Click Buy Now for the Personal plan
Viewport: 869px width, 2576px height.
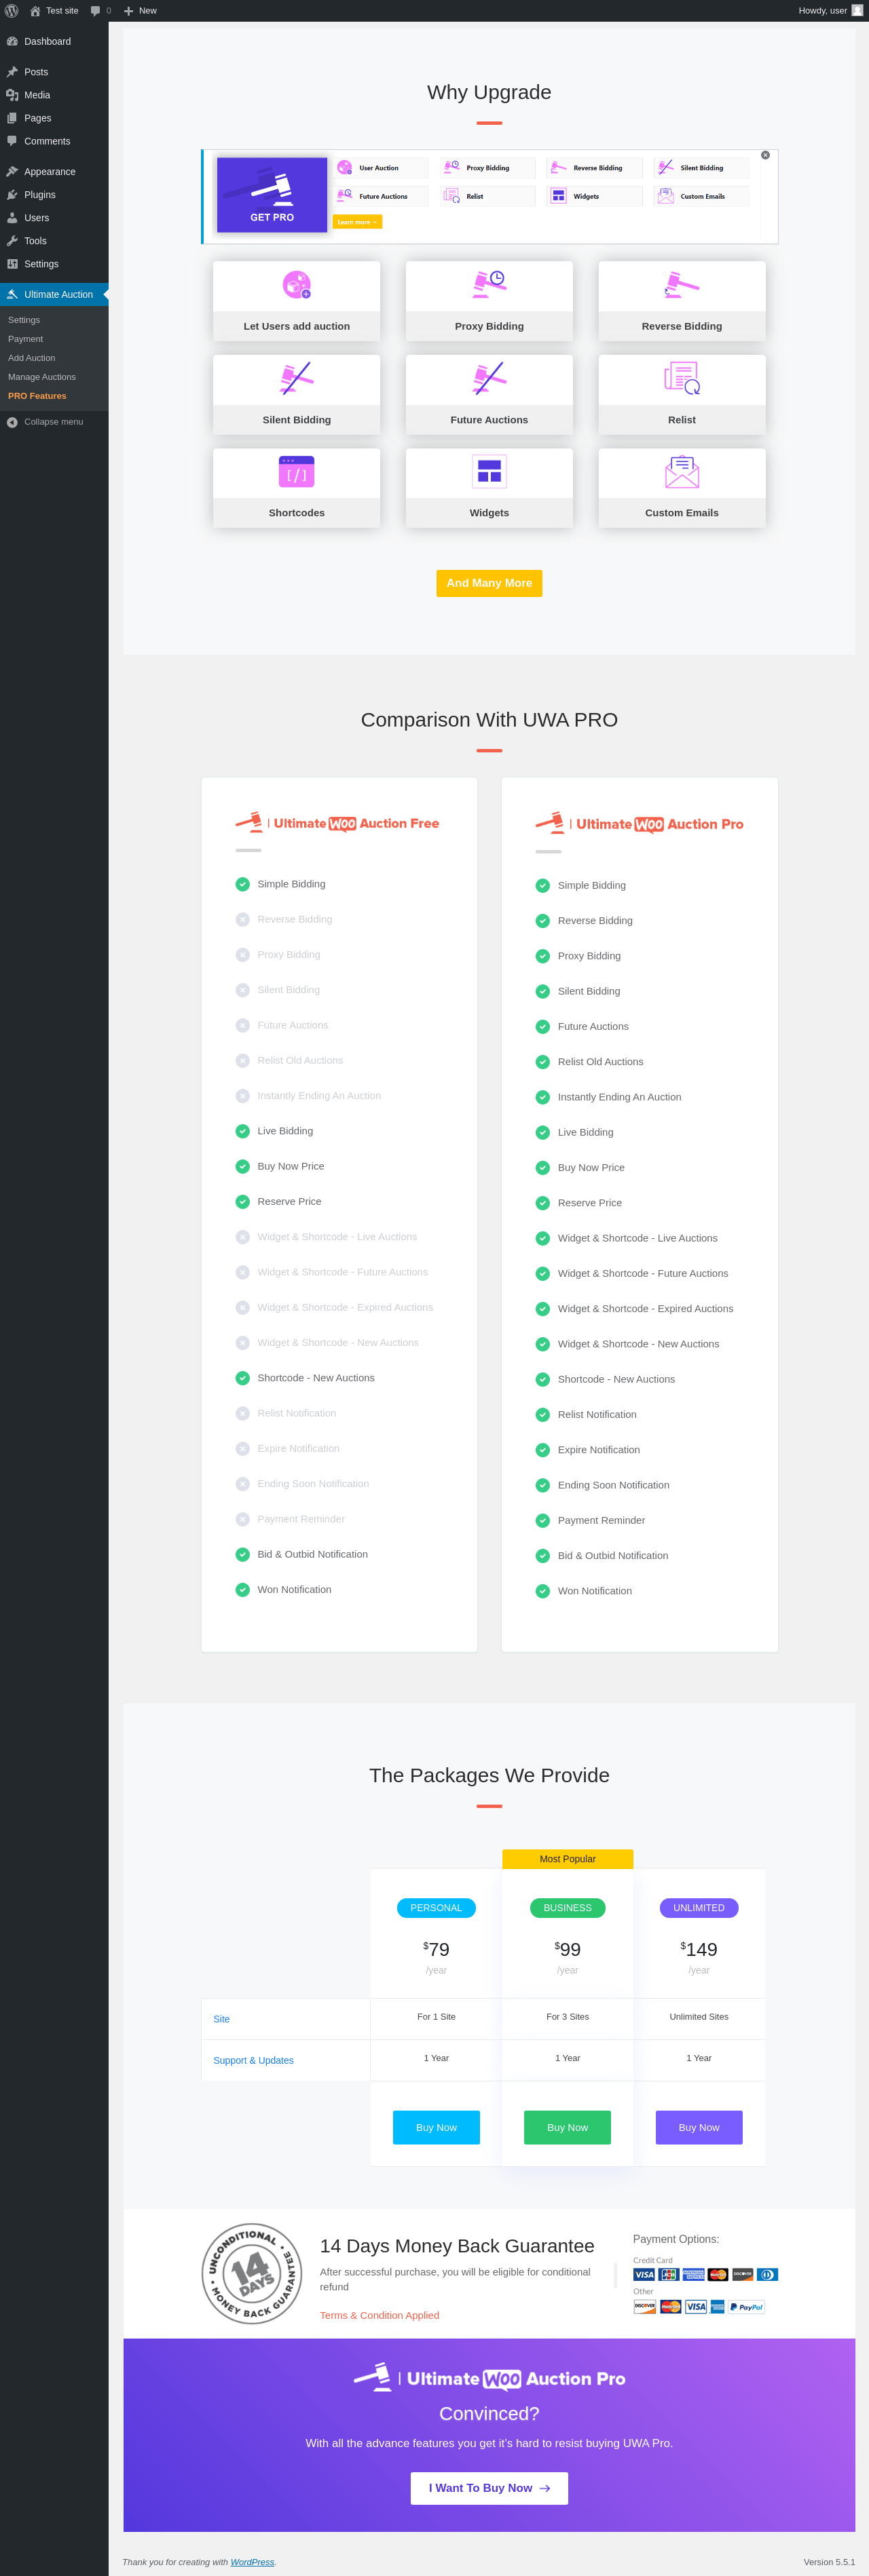[x=437, y=2127]
